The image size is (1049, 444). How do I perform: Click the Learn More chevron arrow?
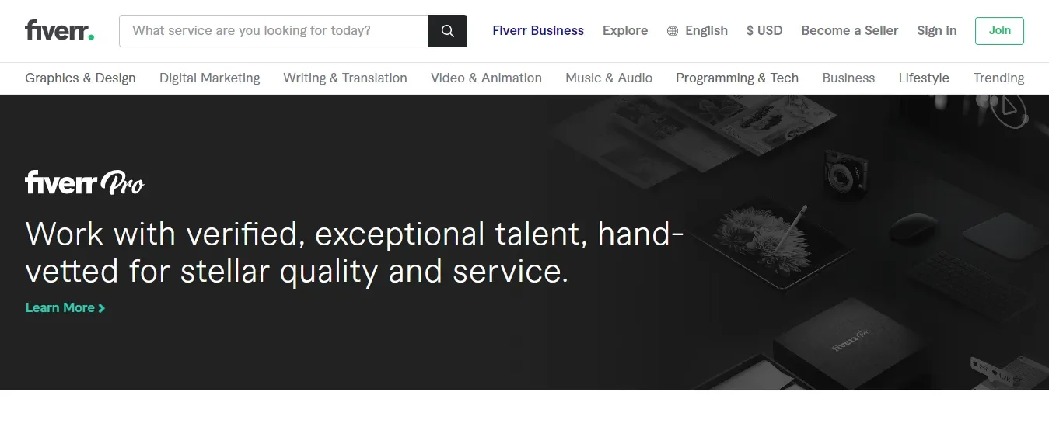(102, 308)
